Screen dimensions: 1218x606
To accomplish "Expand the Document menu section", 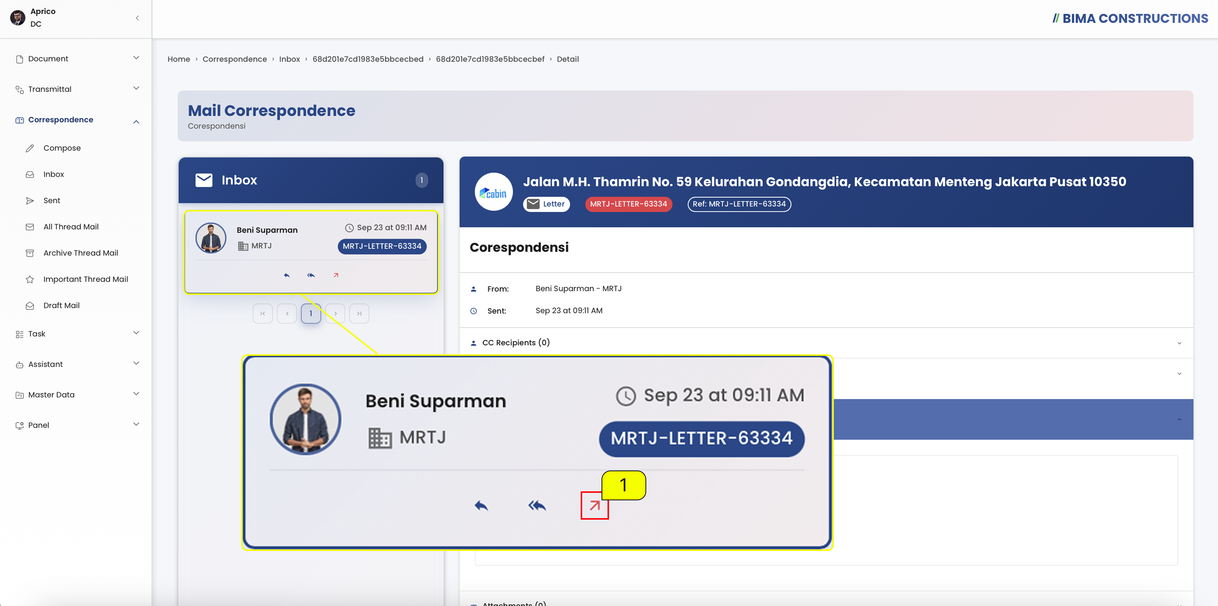I will pyautogui.click(x=77, y=58).
